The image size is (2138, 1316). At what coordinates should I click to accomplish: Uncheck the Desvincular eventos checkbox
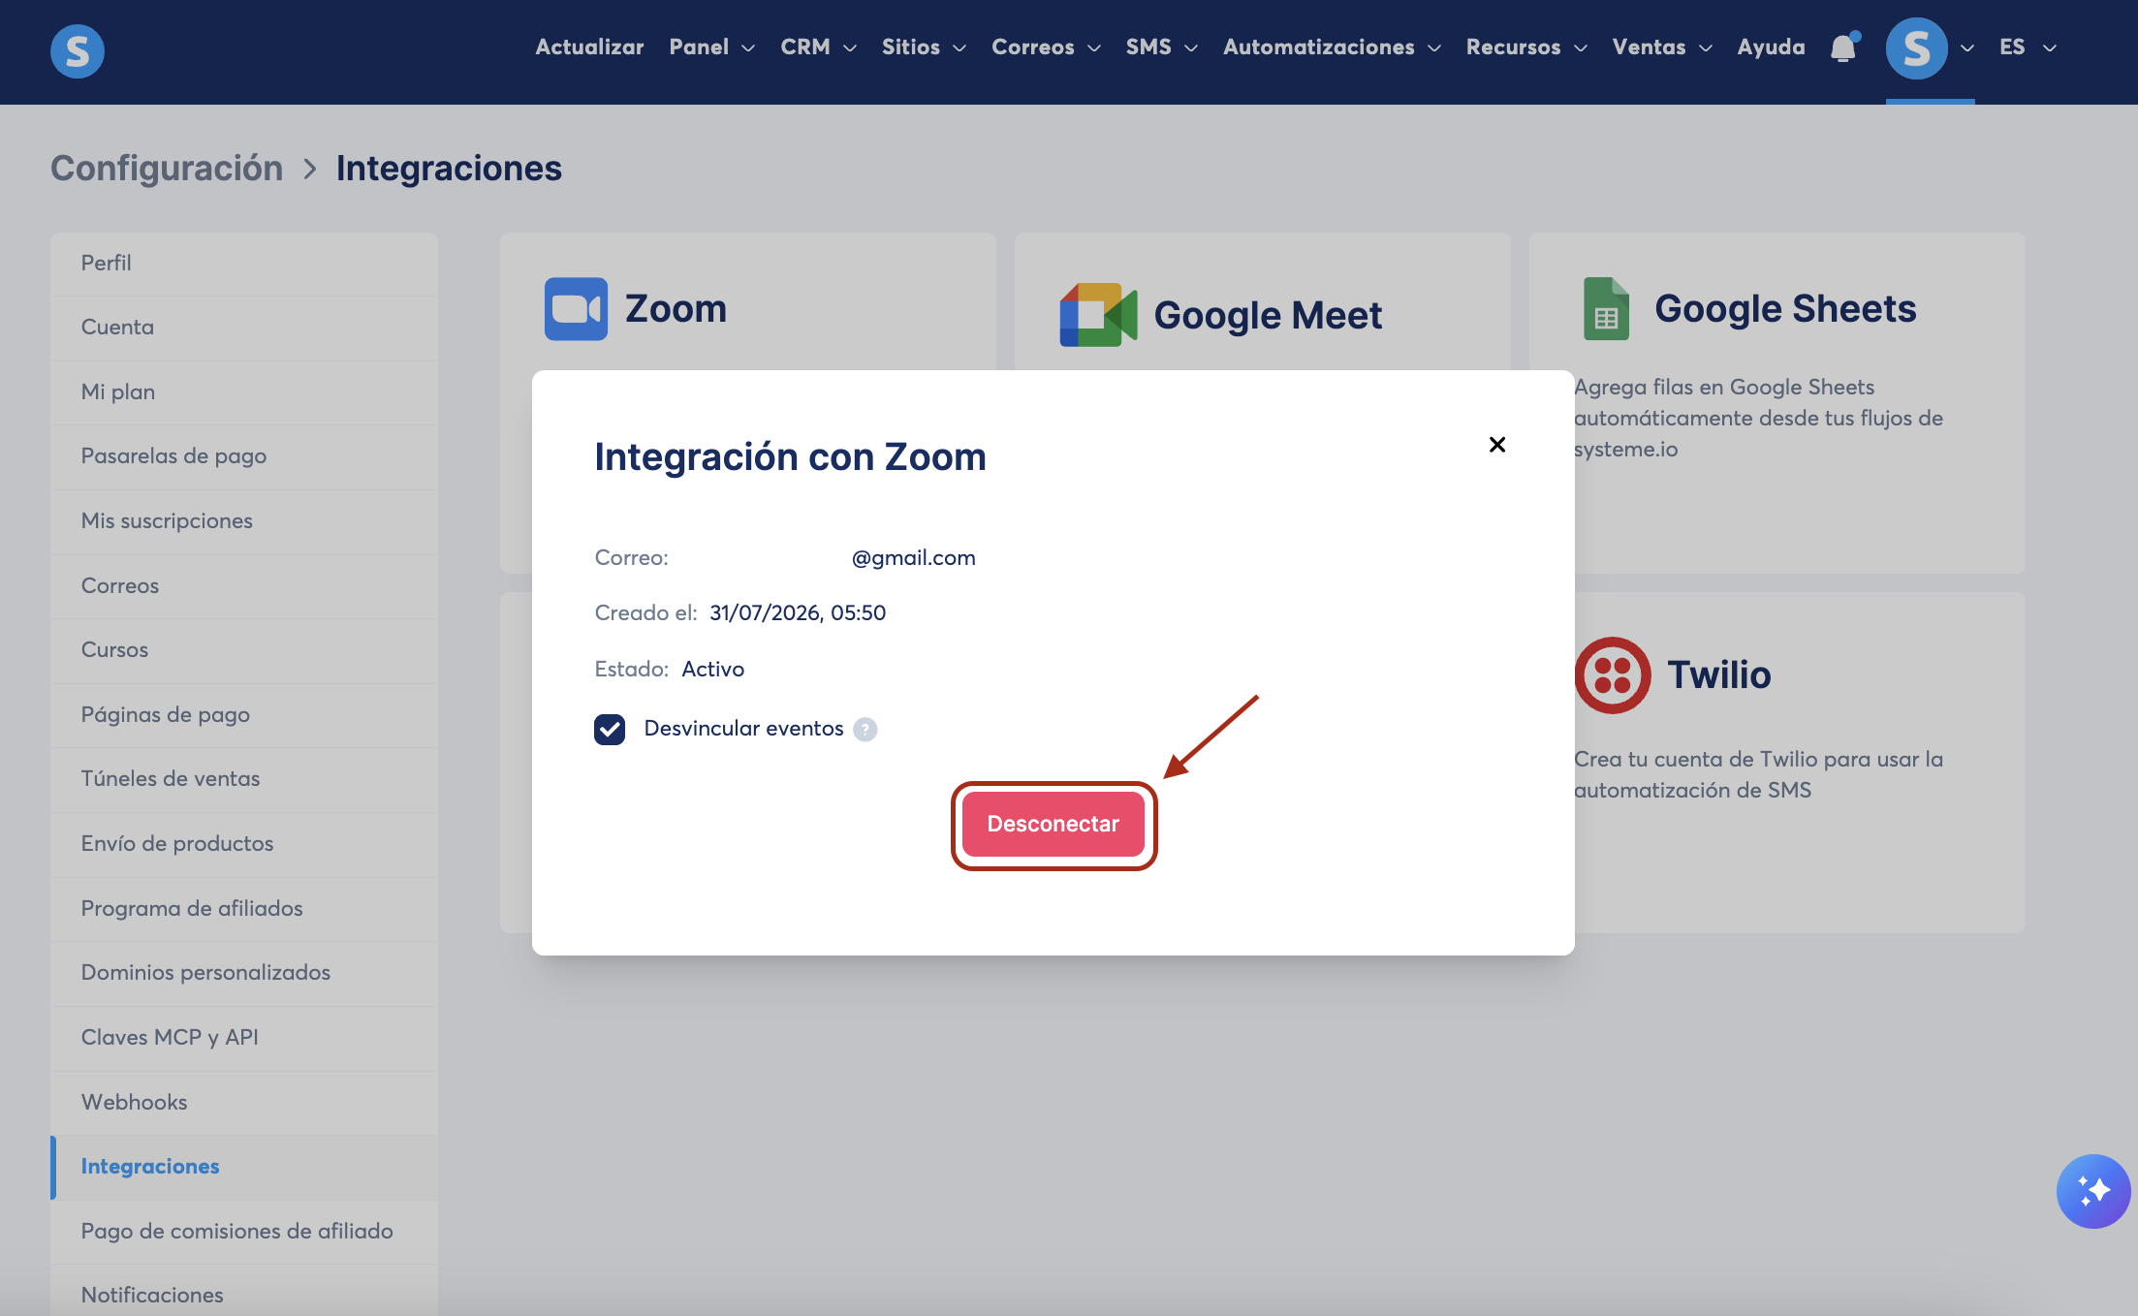[x=610, y=729]
